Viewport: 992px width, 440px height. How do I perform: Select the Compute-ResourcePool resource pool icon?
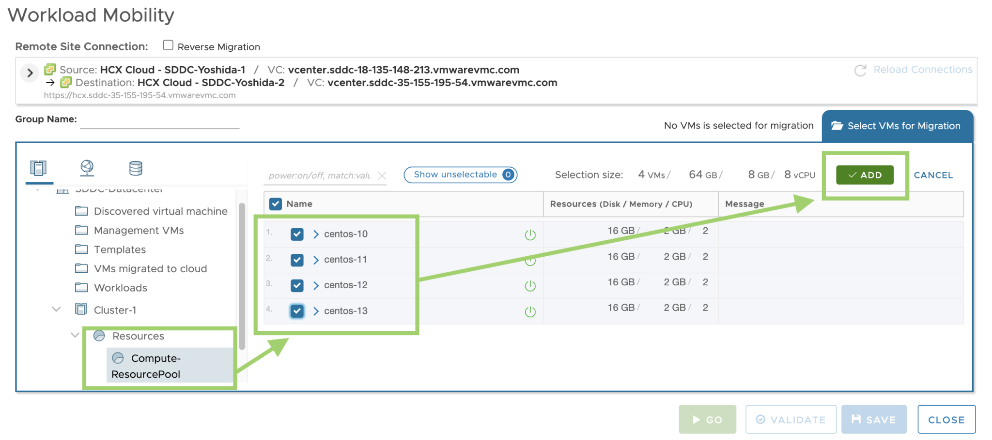(119, 358)
